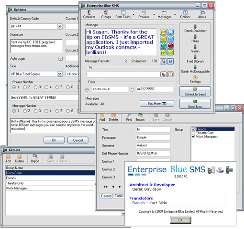Screen dimensions: 244x229
Task: Select Fred Dibnah phone contact
Action: click(x=195, y=59)
